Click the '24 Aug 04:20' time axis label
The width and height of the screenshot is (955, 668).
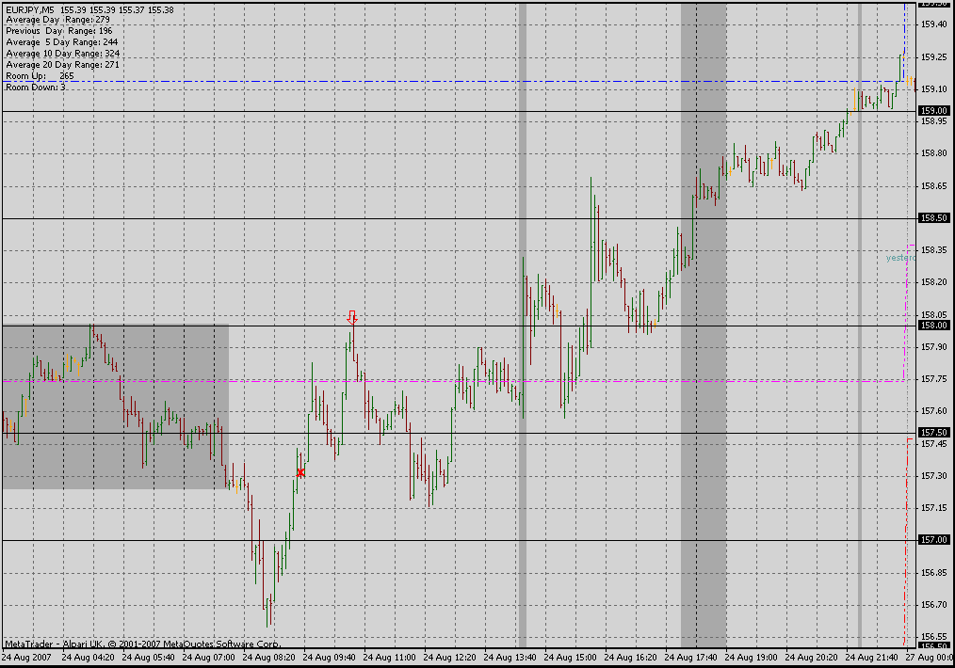point(88,658)
